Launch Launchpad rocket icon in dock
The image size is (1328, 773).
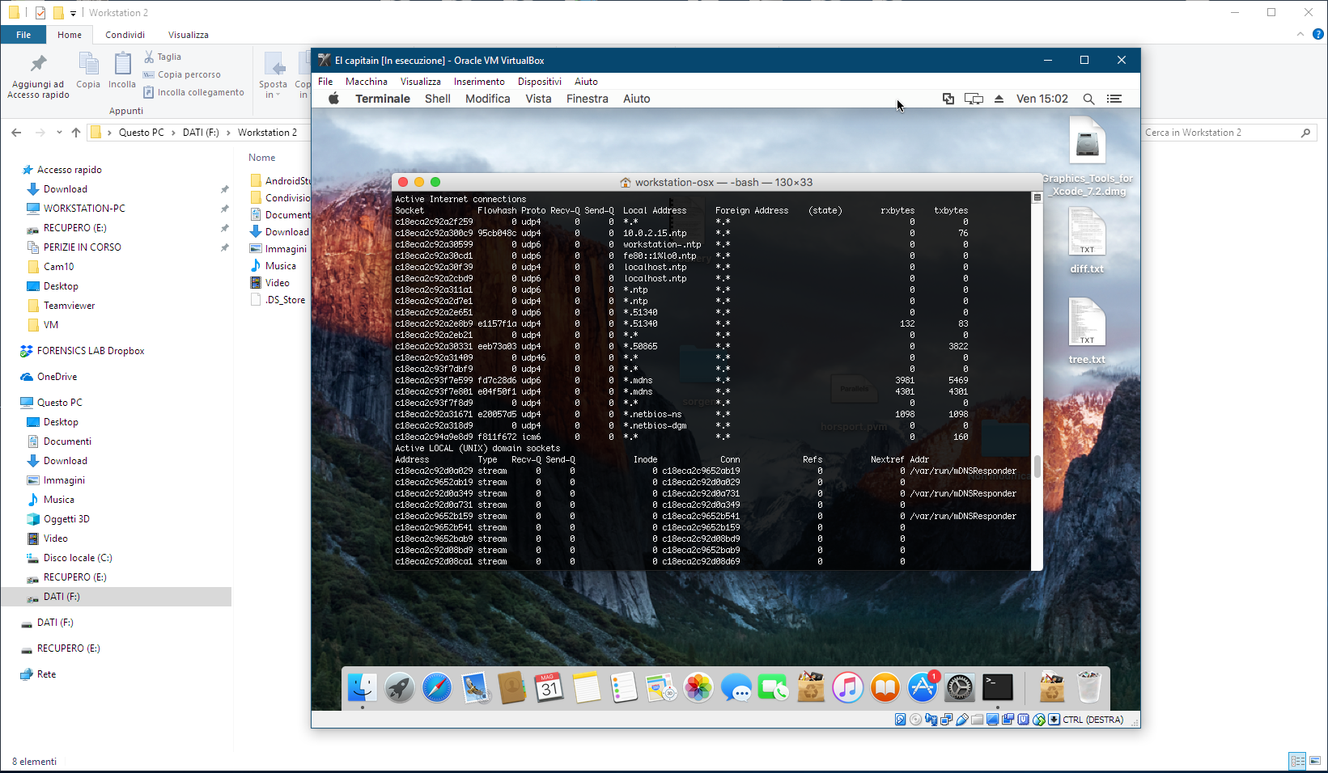pyautogui.click(x=399, y=687)
